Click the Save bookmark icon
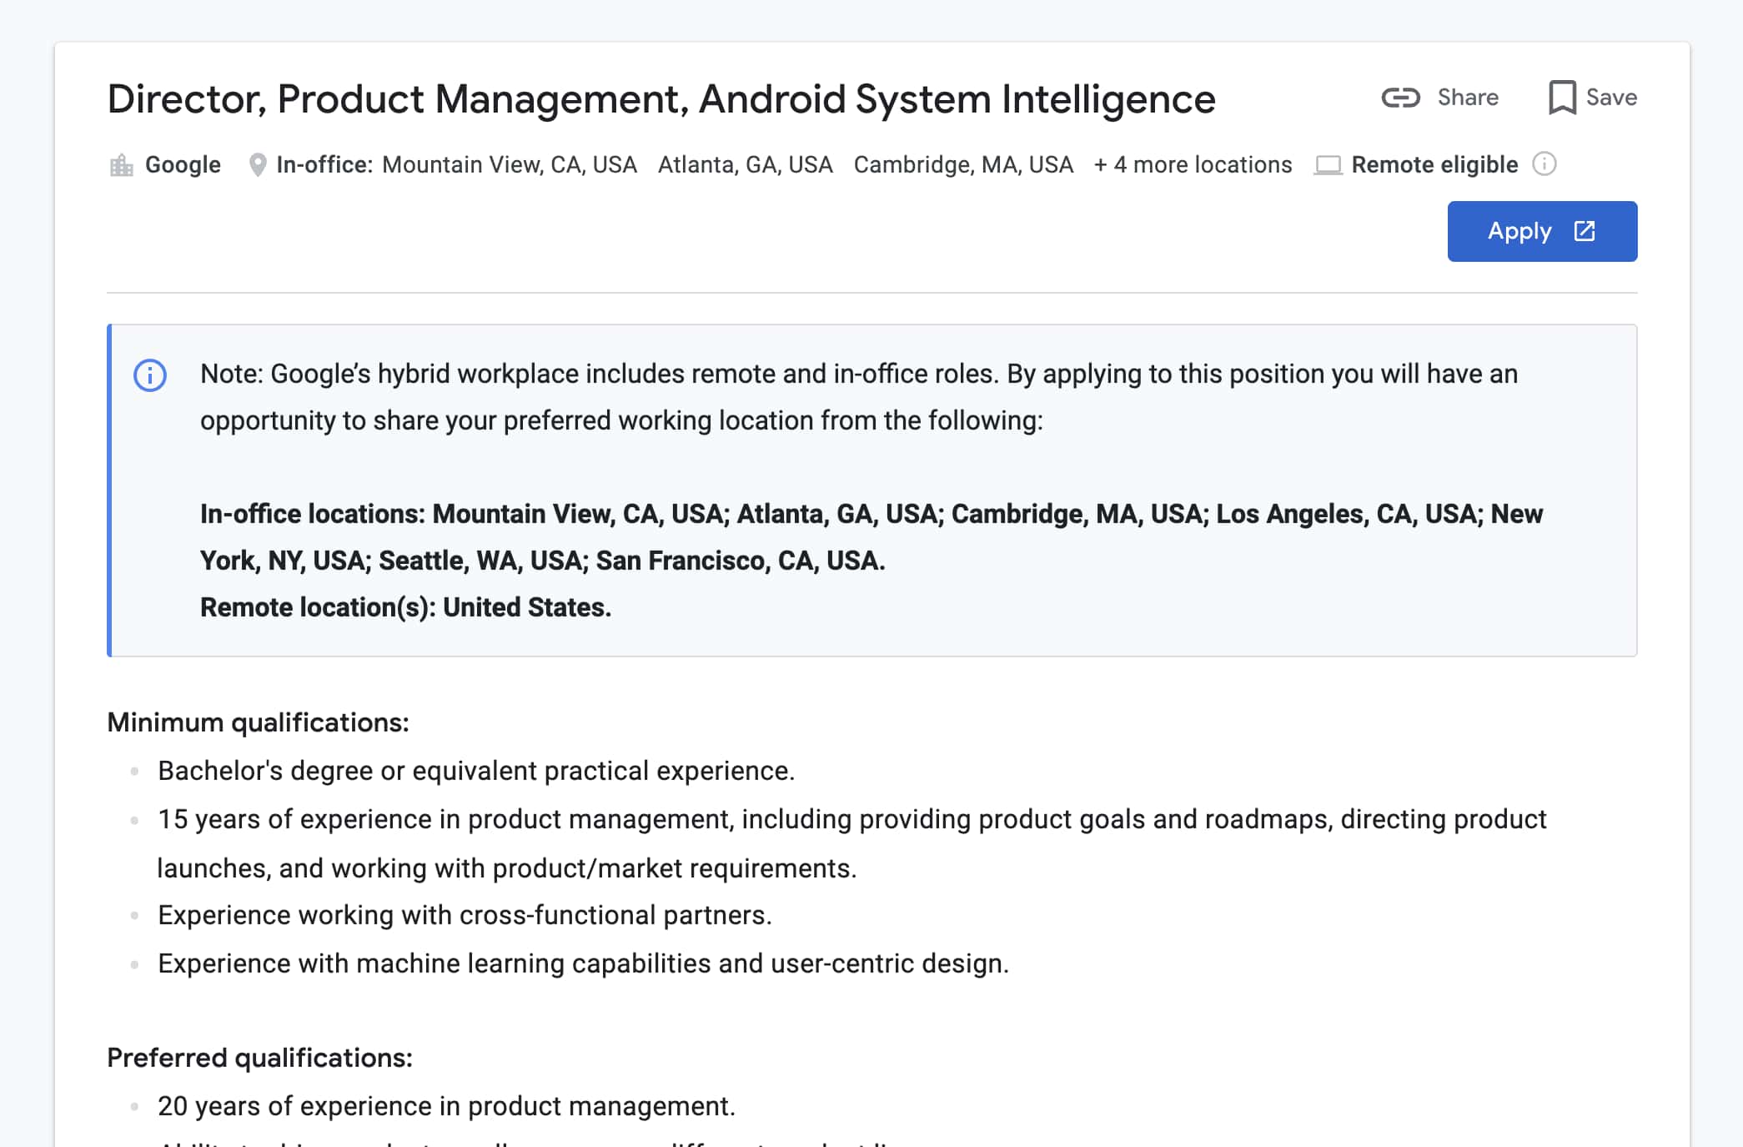Screen dimensions: 1743x1147 (1561, 98)
